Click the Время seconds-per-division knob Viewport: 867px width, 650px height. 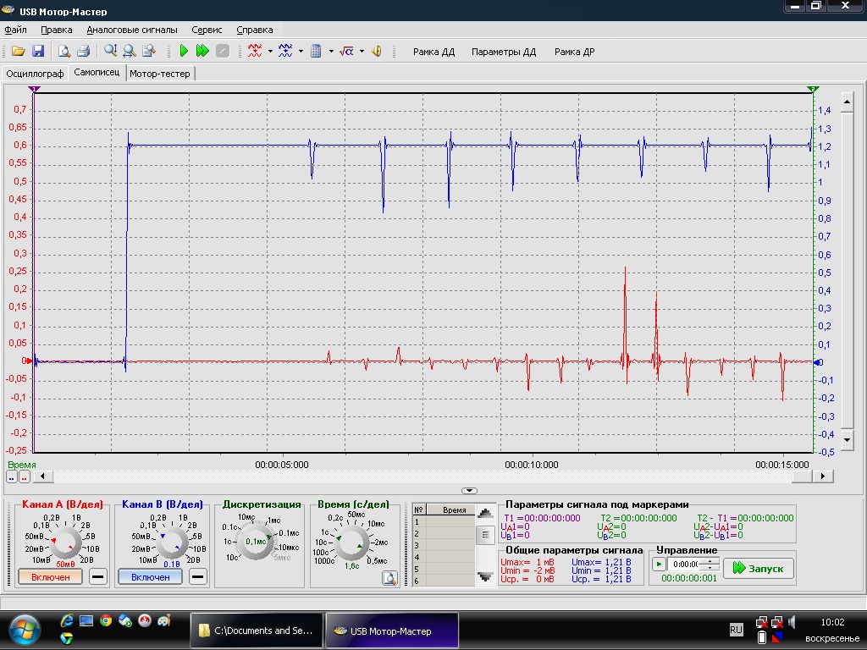click(351, 543)
